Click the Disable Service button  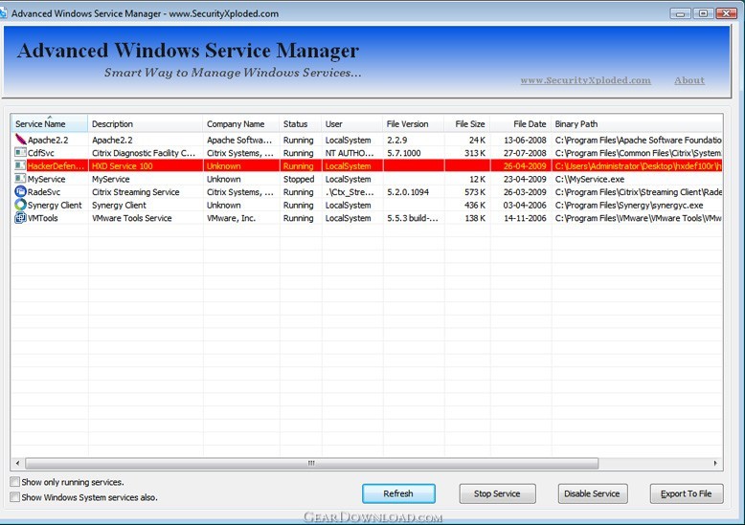click(x=592, y=493)
